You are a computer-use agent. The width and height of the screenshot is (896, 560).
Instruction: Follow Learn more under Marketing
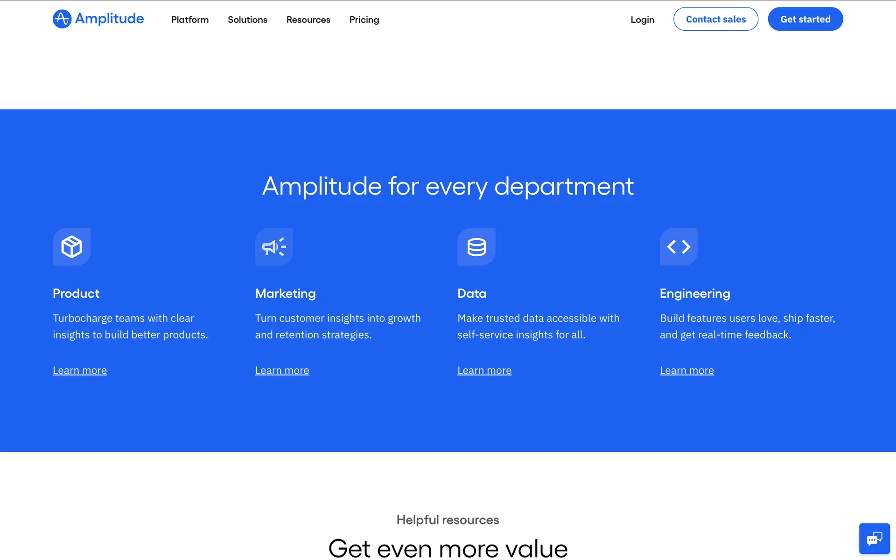click(x=282, y=371)
